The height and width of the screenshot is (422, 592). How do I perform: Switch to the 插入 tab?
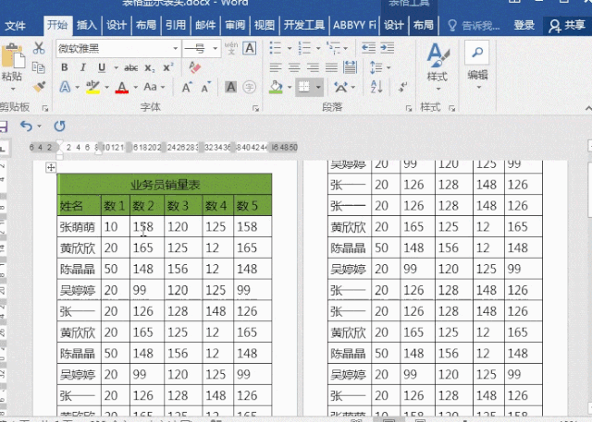click(x=87, y=25)
